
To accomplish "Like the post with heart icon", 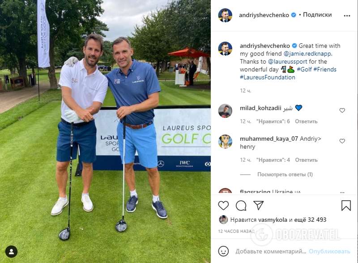I will point(223,205).
